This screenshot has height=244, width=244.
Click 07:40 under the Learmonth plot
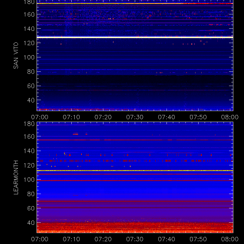[167, 239]
